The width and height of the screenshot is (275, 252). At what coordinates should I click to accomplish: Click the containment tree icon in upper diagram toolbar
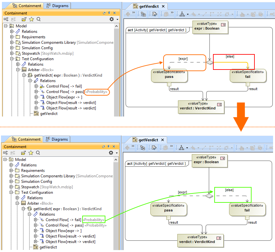point(143,14)
